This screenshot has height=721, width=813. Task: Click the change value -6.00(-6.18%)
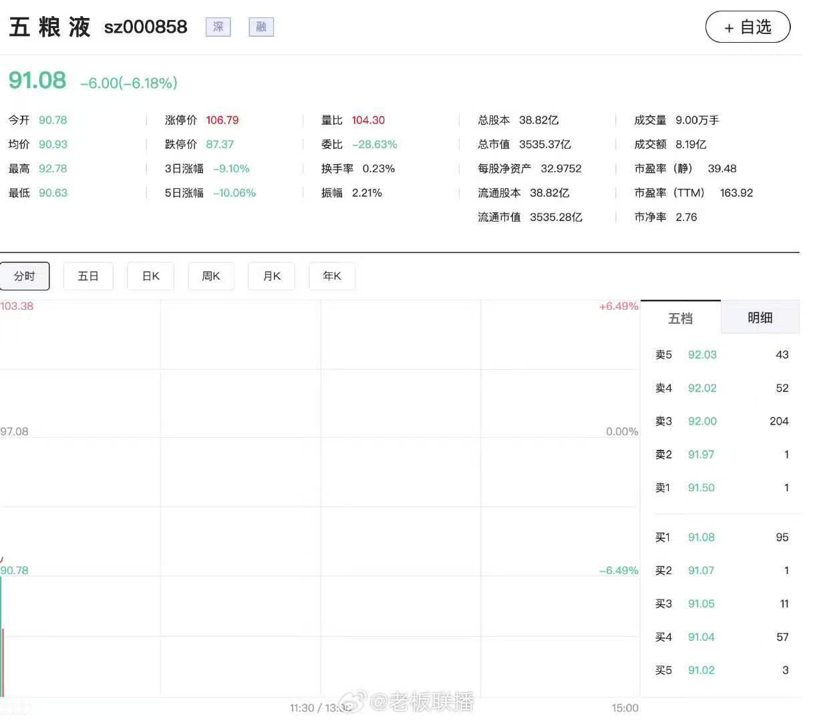(x=129, y=83)
